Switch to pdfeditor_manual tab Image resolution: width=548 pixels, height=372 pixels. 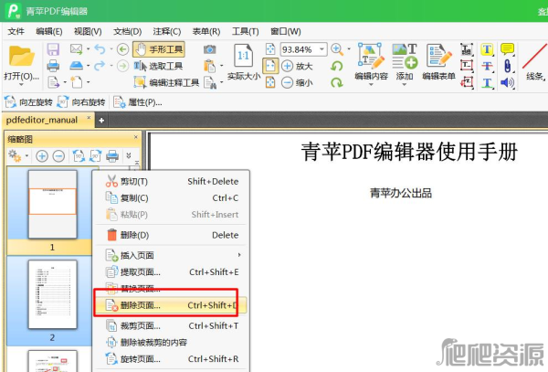42,120
